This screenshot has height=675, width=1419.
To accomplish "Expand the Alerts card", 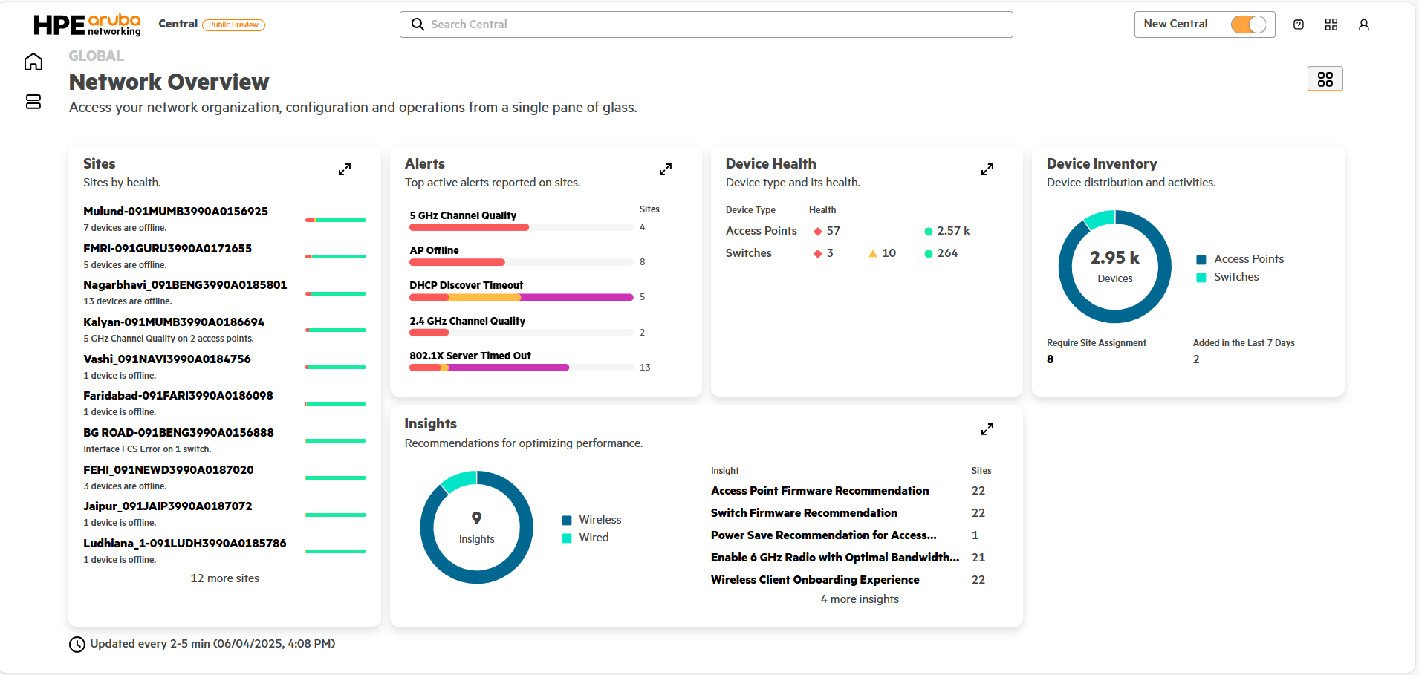I will click(x=665, y=169).
